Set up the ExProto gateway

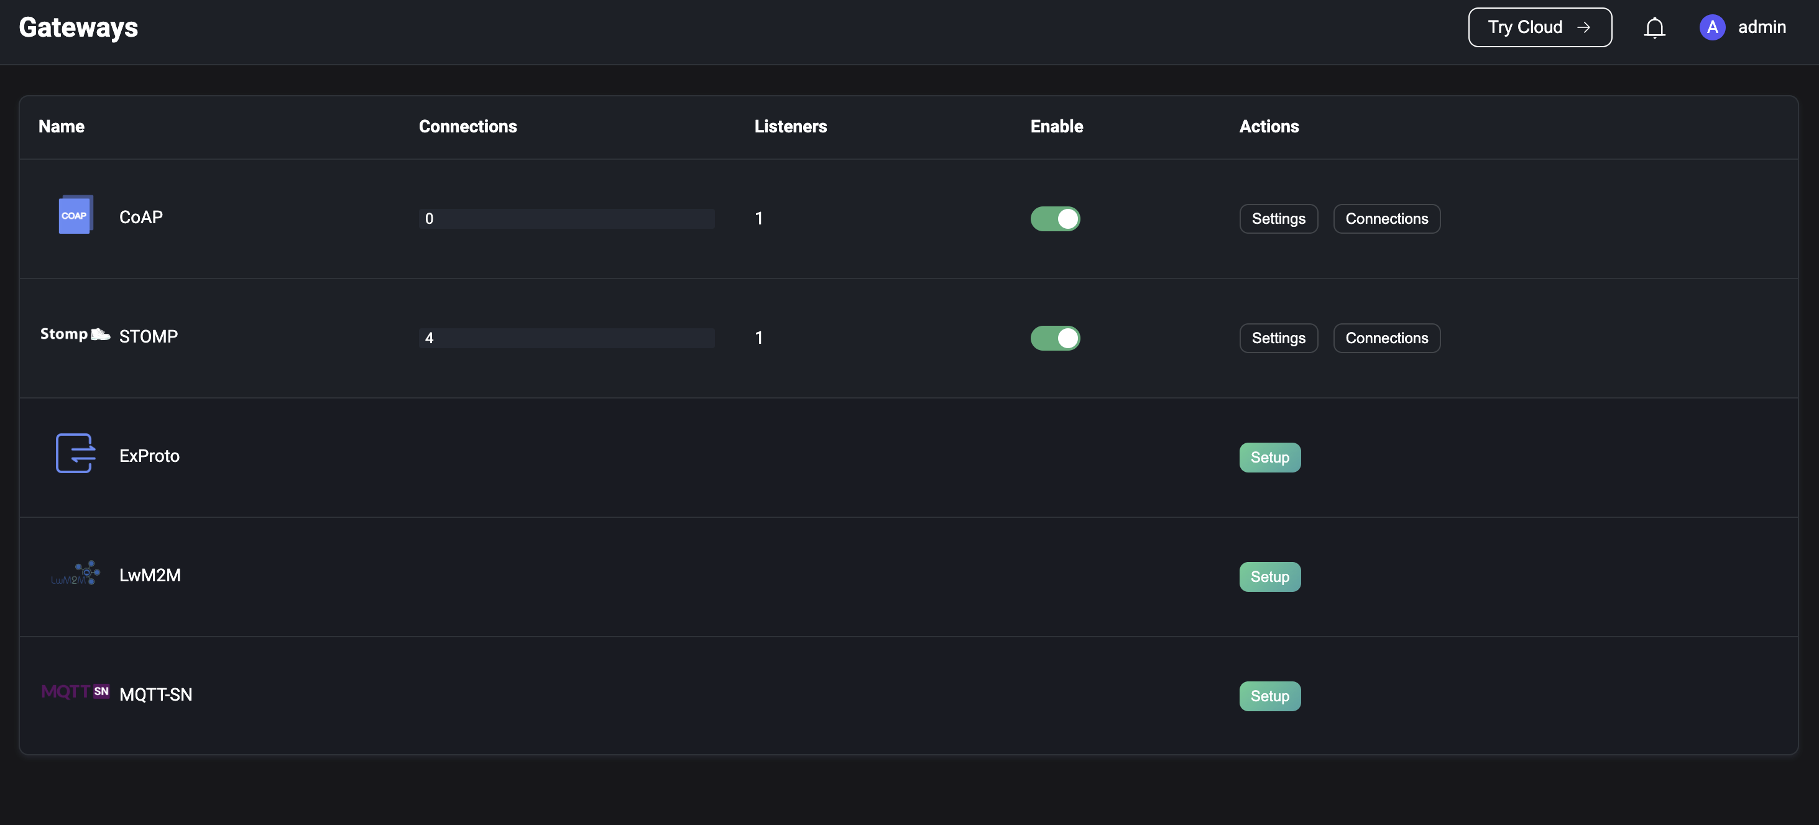click(1269, 458)
